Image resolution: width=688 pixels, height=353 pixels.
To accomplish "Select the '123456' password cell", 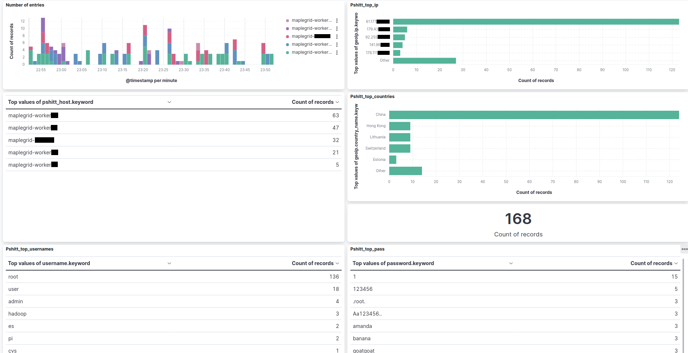I will point(363,289).
